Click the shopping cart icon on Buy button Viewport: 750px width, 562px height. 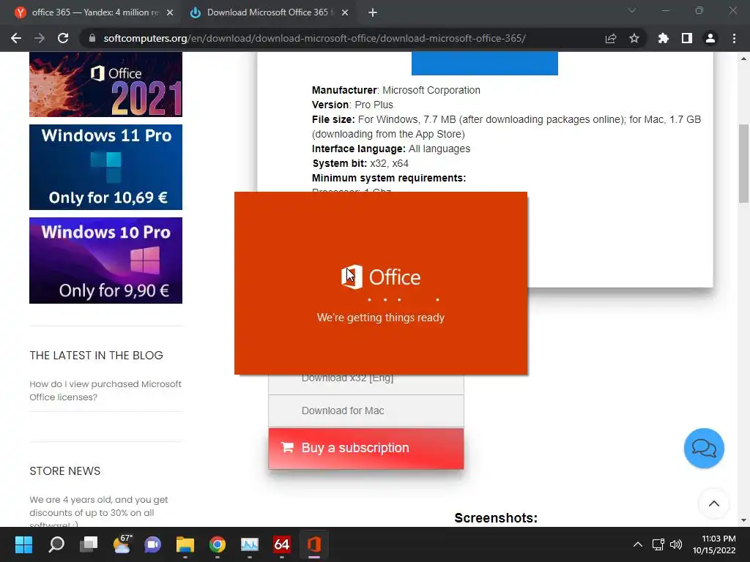tap(287, 447)
